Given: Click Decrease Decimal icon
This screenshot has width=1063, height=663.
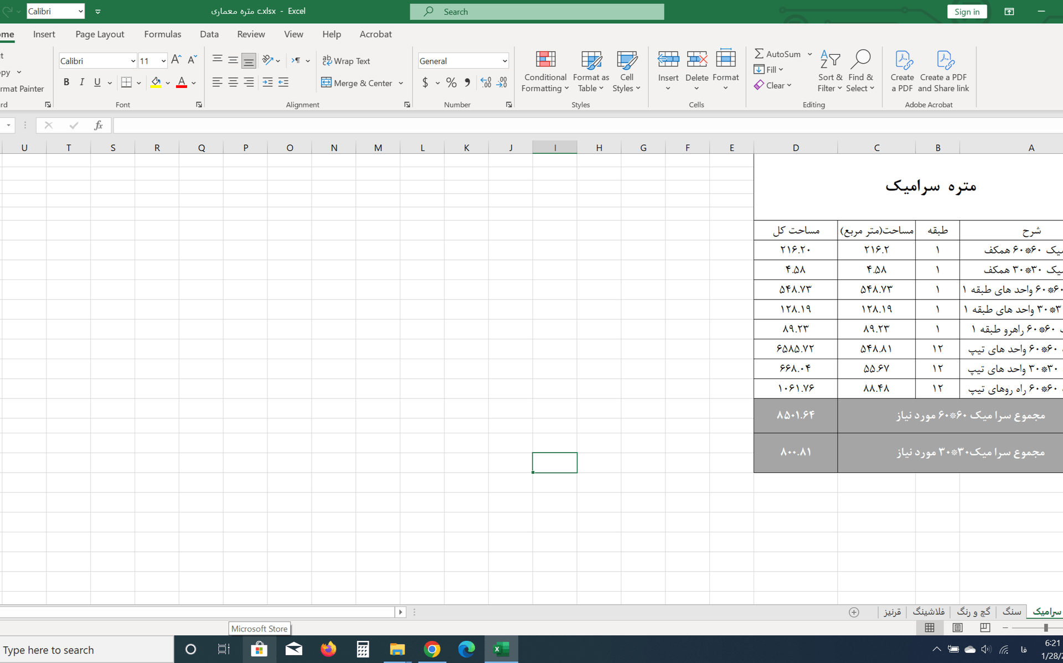Looking at the screenshot, I should (502, 82).
